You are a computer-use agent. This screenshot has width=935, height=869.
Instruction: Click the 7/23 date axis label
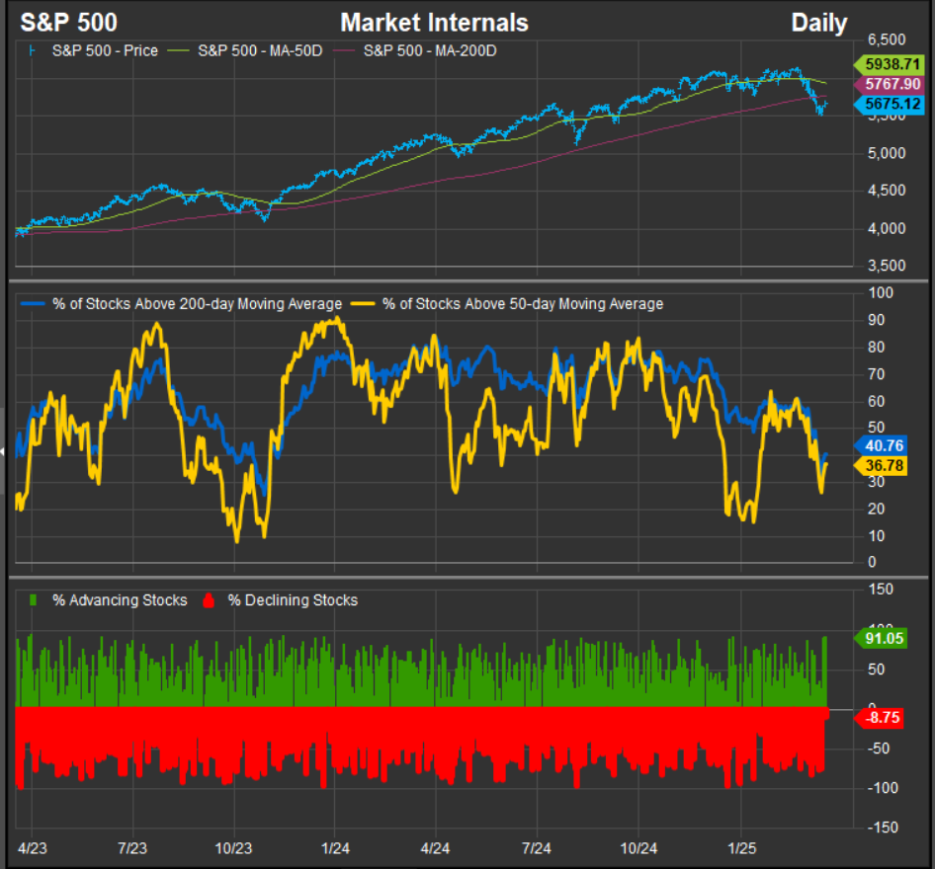point(132,848)
